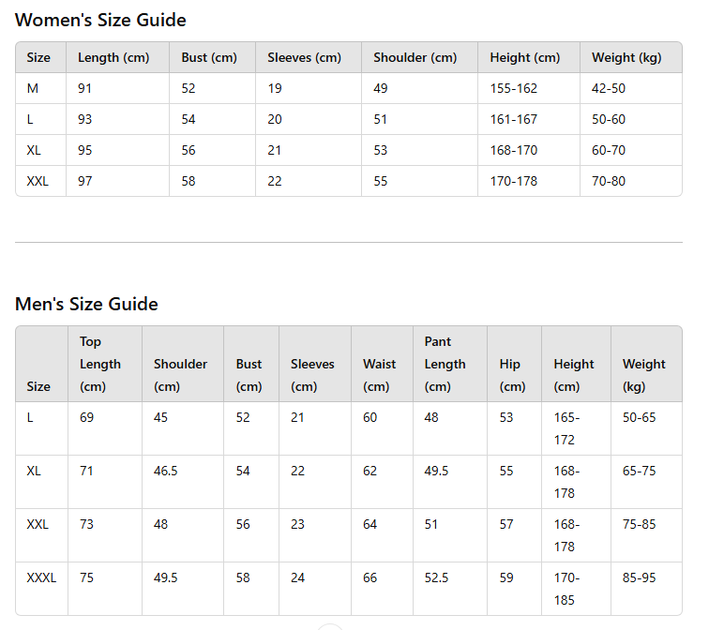709x630 pixels.
Task: Click the Women's Size Guide heading
Action: [x=100, y=20]
